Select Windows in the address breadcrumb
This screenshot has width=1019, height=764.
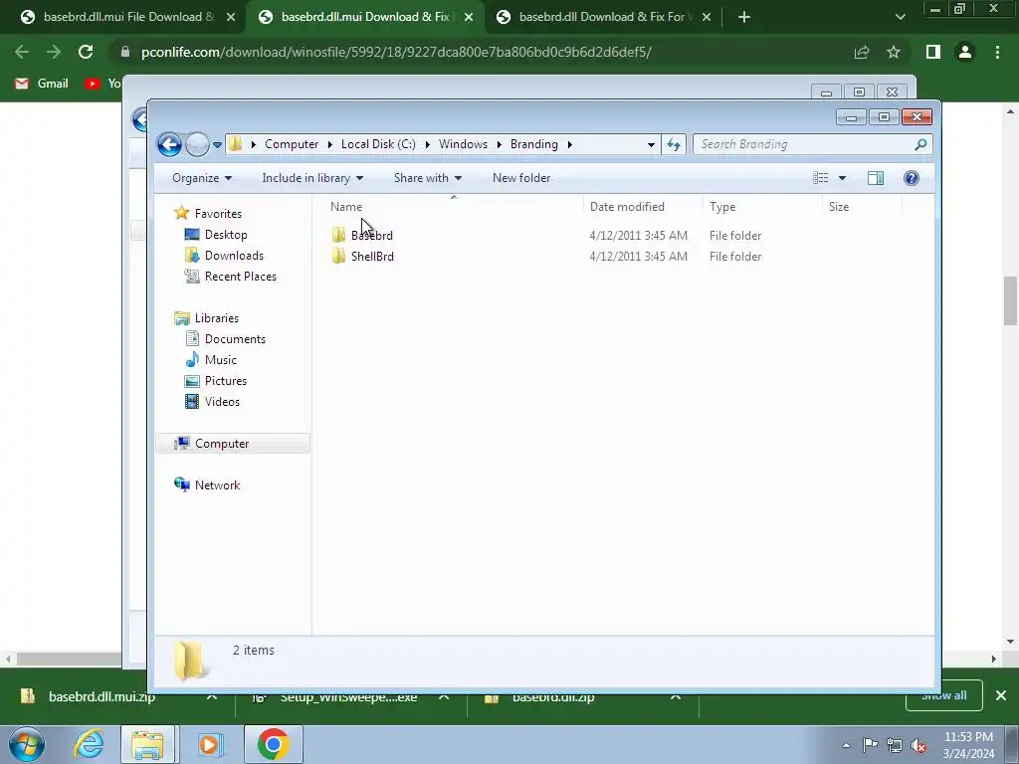coord(463,144)
